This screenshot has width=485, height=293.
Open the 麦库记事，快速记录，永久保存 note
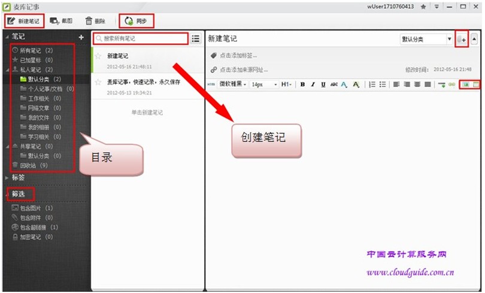pyautogui.click(x=148, y=86)
